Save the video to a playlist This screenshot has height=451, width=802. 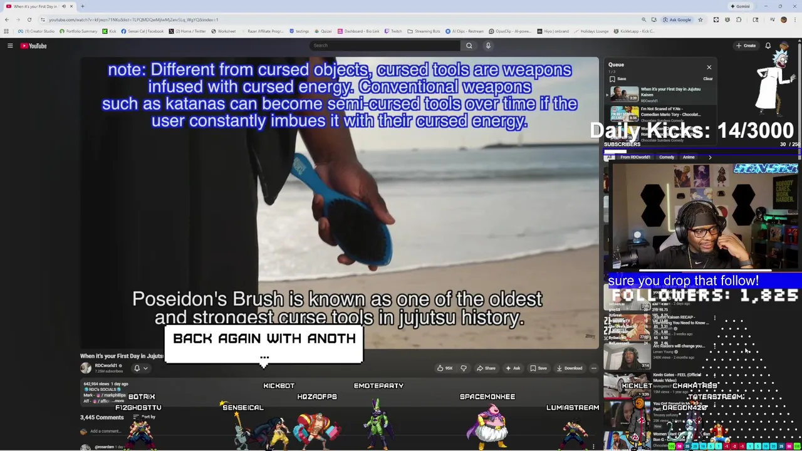[538, 368]
